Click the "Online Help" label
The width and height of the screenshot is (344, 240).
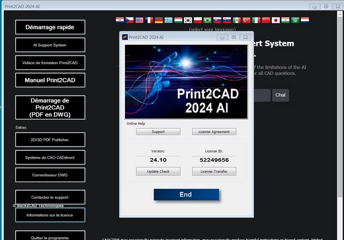tap(135, 123)
